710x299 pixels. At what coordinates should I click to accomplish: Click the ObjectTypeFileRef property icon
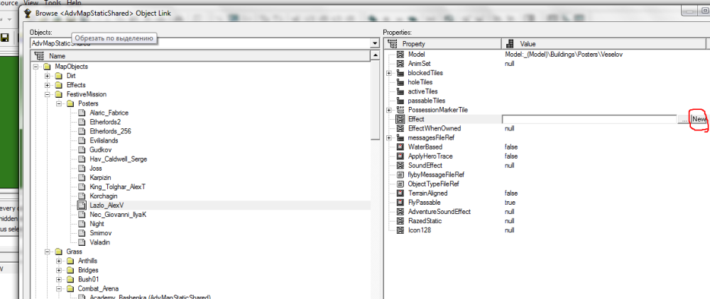[x=400, y=184]
